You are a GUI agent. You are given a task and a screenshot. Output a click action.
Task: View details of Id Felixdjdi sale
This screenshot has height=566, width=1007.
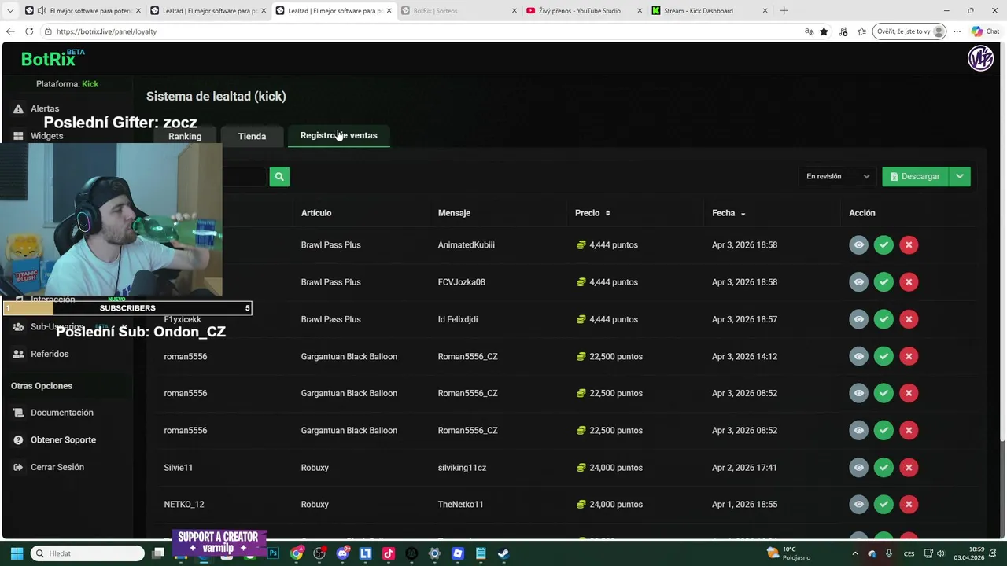(858, 319)
